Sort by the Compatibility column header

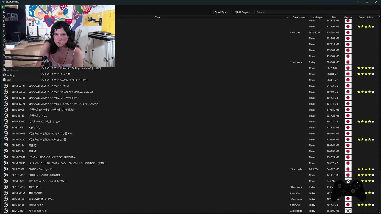(366, 18)
